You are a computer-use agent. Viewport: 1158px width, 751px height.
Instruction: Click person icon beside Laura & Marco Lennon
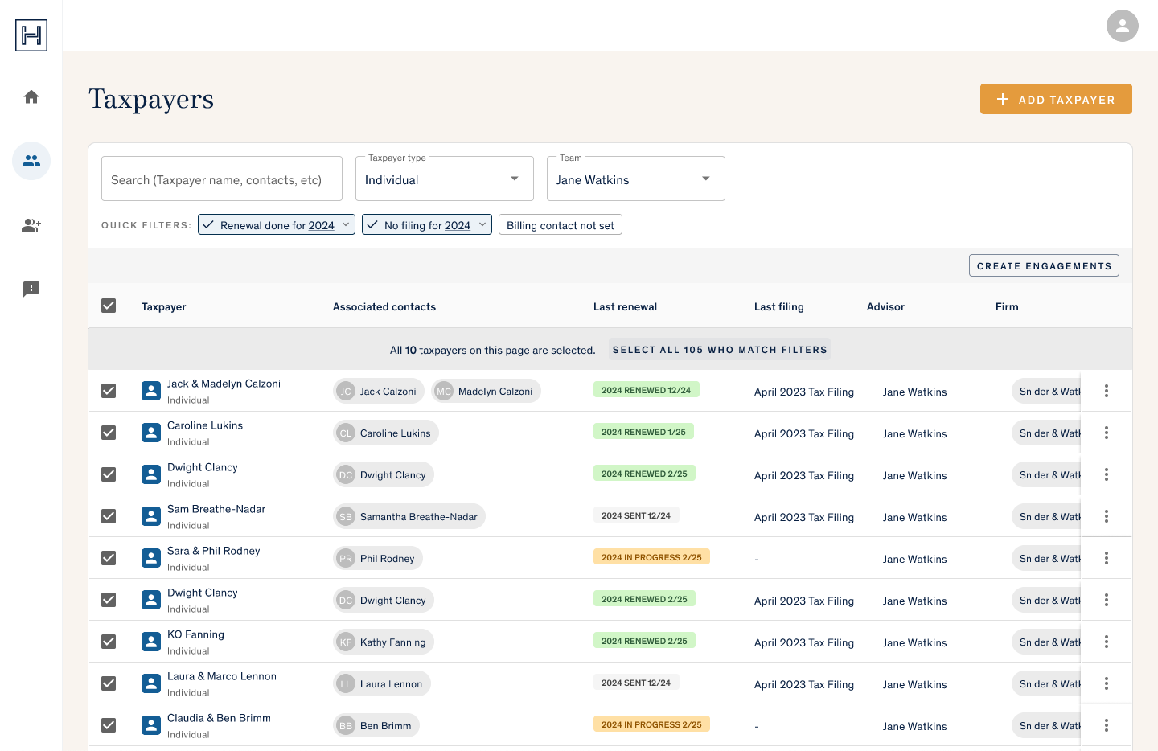pos(151,683)
